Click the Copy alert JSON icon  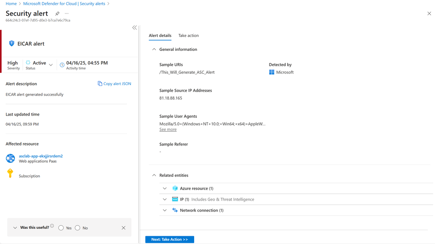coord(100,83)
